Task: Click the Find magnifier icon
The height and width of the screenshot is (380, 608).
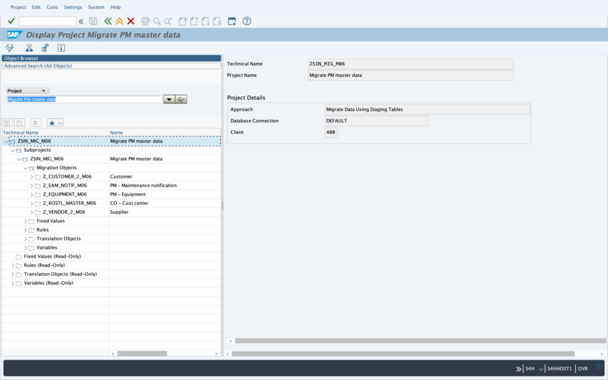Action: (x=157, y=21)
